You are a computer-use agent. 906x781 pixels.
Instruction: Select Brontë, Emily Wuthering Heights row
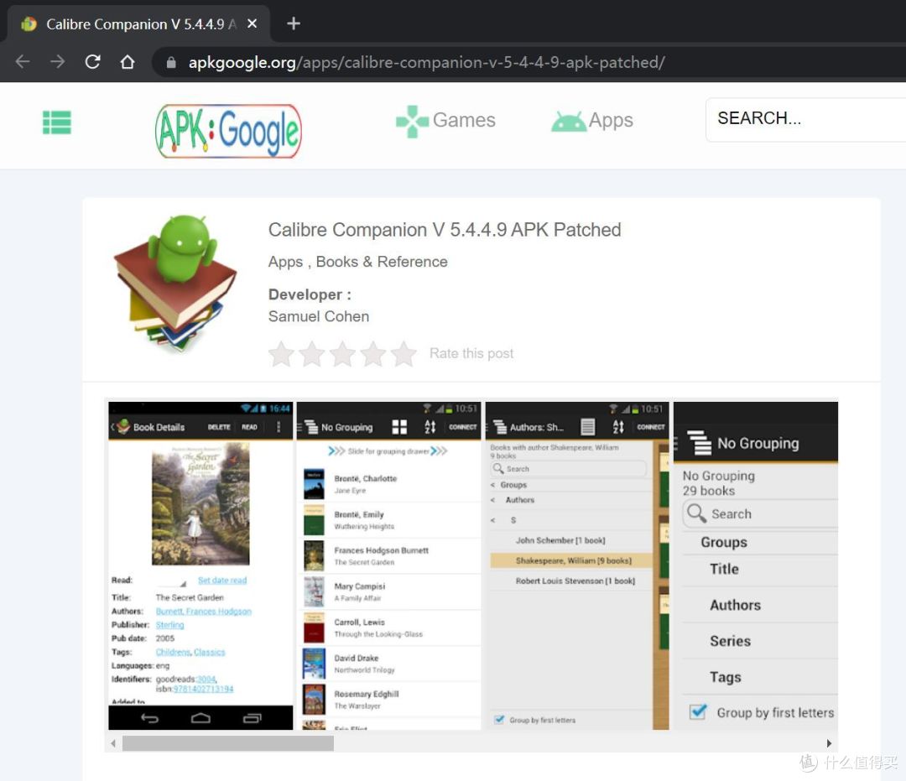click(391, 520)
